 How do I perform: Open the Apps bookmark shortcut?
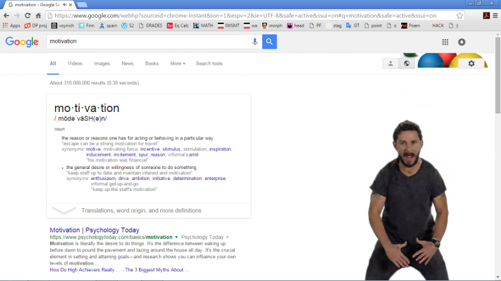pyautogui.click(x=12, y=25)
